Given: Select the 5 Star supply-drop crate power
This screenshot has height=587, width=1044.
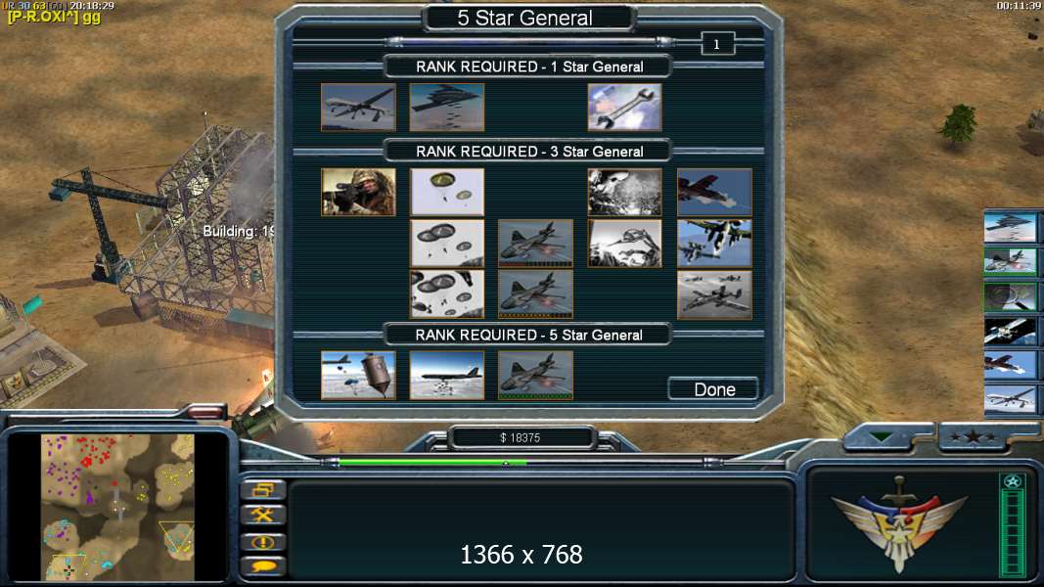Looking at the screenshot, I should (358, 376).
